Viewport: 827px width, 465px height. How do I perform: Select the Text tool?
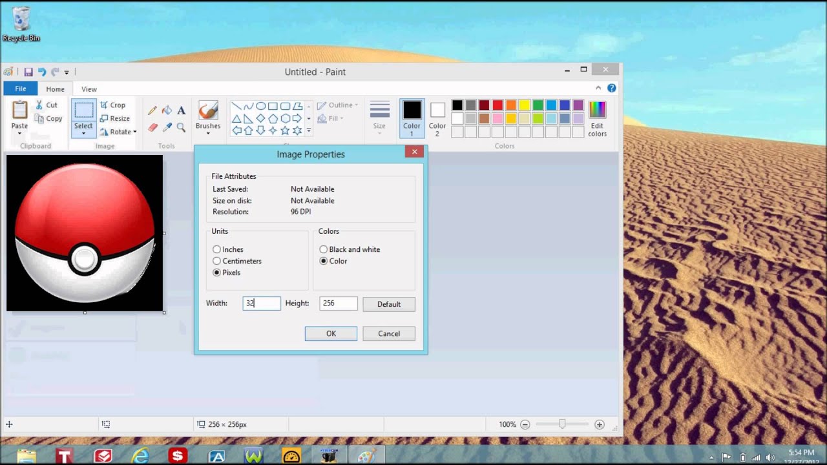click(x=181, y=110)
